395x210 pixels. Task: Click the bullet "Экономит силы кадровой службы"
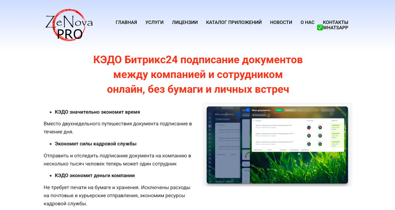click(x=95, y=144)
